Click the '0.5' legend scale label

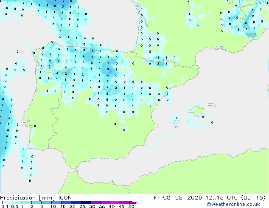[x=15, y=206]
